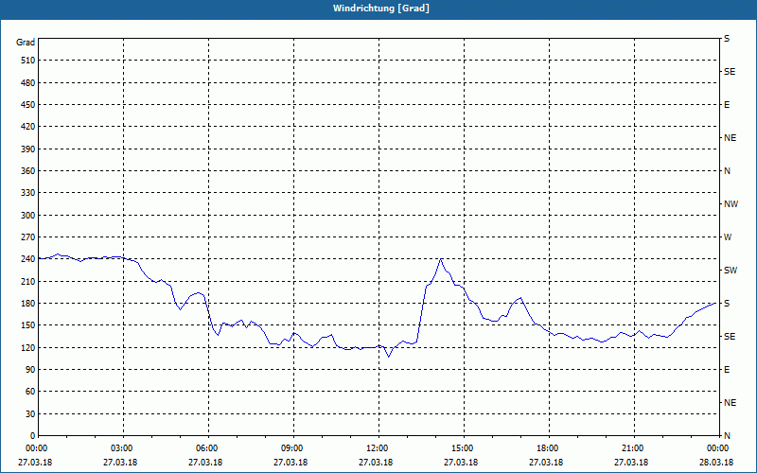Click the 21:00 time axis label

tap(632, 448)
